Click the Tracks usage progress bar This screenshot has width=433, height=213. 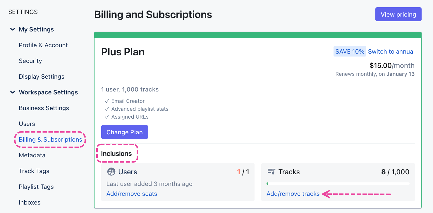(x=338, y=184)
